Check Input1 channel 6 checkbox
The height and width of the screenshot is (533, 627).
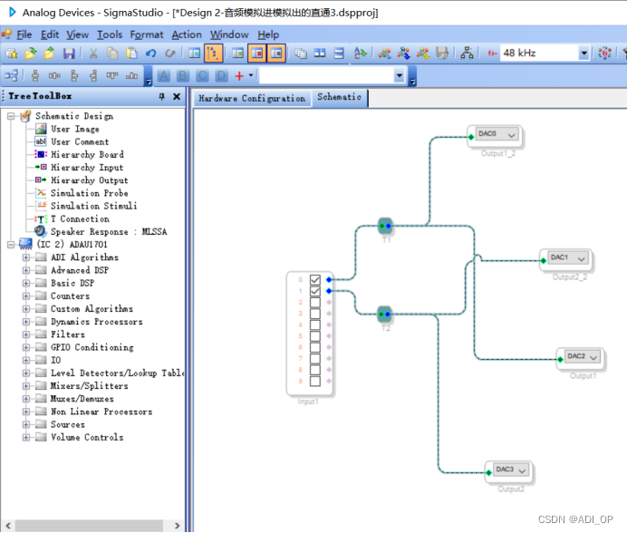click(x=315, y=347)
